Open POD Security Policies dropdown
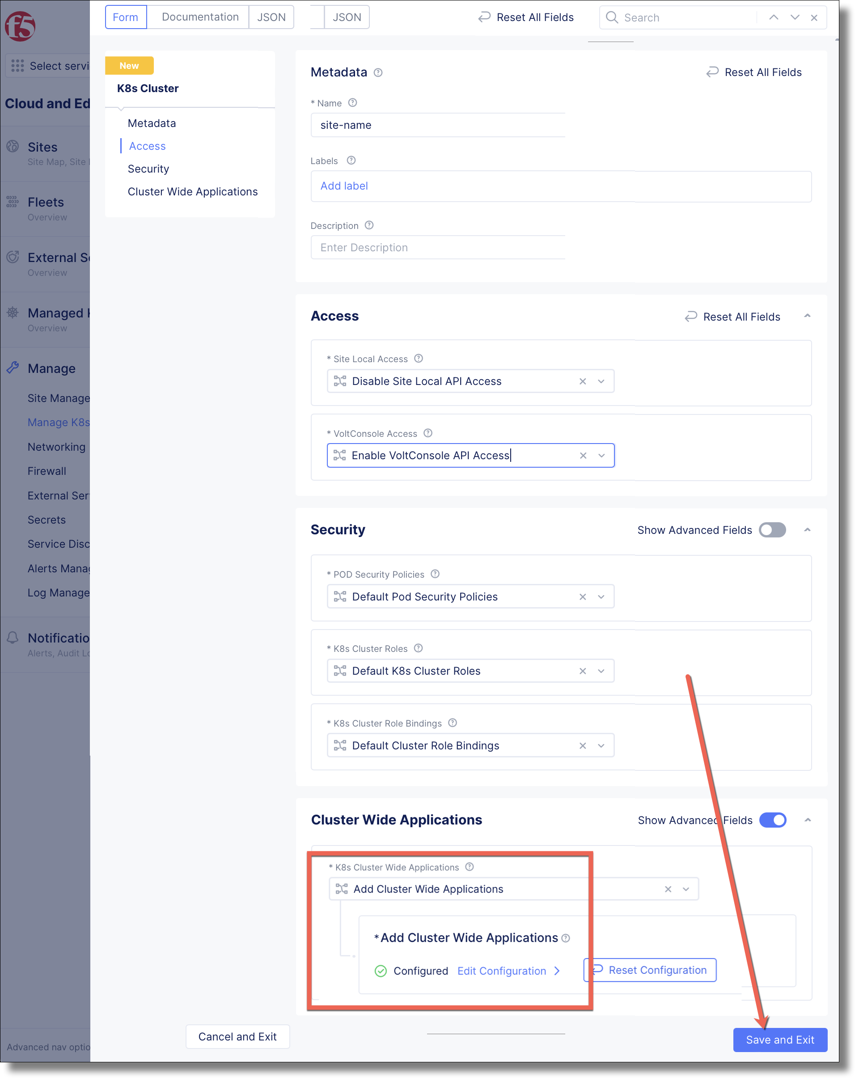Viewport: 855px width, 1078px height. [601, 597]
